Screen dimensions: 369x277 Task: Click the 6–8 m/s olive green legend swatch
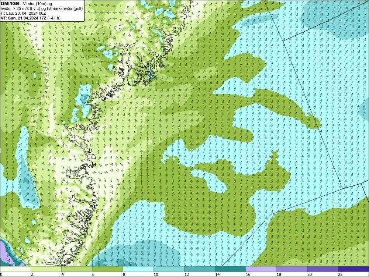coord(107,269)
